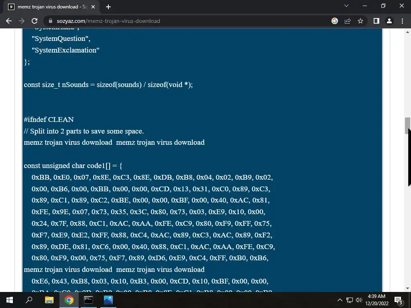The height and width of the screenshot is (308, 411).
Task: Click the "SystemQuestion" string
Action: [x=61, y=38]
